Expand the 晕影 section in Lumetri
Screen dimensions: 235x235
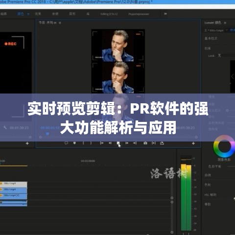point(208,204)
